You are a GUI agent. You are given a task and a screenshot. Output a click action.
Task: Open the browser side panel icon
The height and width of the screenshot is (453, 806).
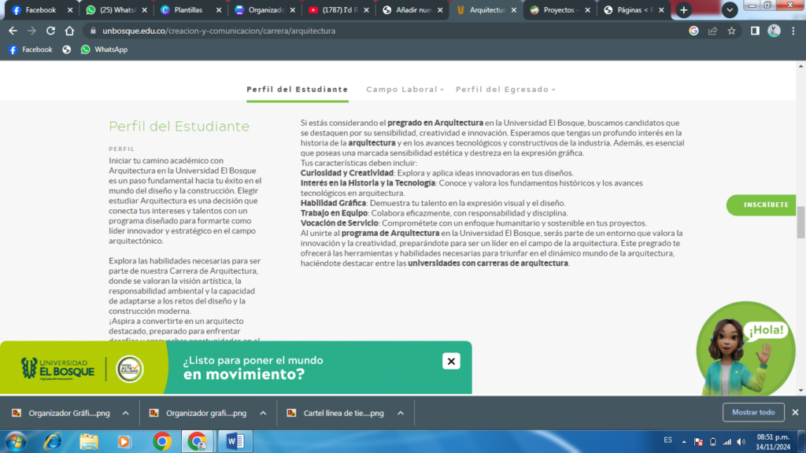(754, 31)
